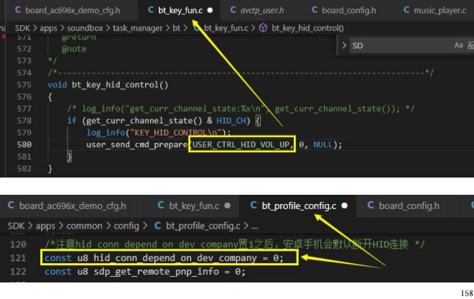
Task: Select board_ac696x_demo_cfg.h tab in the upper editor
Action: [x=73, y=10]
